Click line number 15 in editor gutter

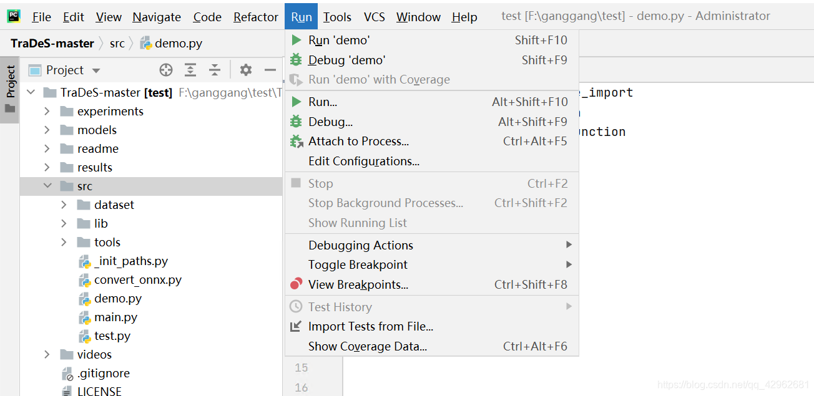coord(302,367)
